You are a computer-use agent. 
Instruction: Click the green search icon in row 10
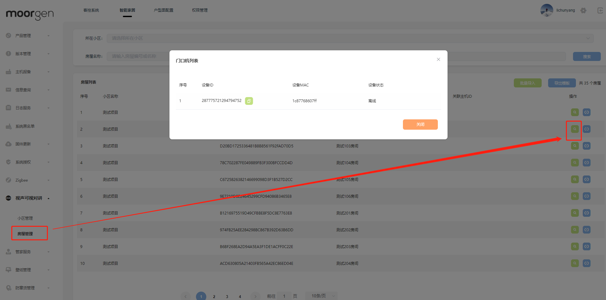pyautogui.click(x=575, y=263)
